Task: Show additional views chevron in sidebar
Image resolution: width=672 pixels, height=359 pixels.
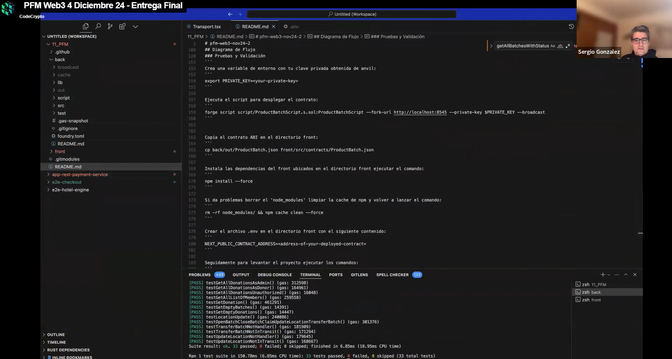Action: 135,26
